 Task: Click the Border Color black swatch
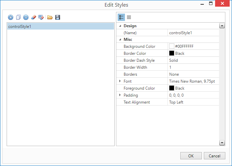tap(172, 53)
